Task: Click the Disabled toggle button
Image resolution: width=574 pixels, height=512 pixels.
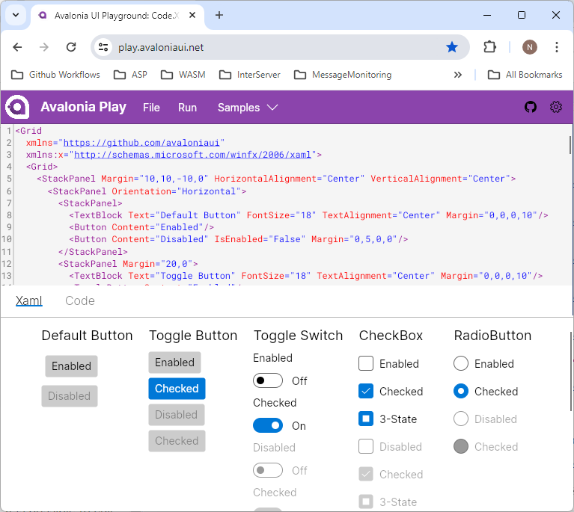Action: [x=177, y=415]
